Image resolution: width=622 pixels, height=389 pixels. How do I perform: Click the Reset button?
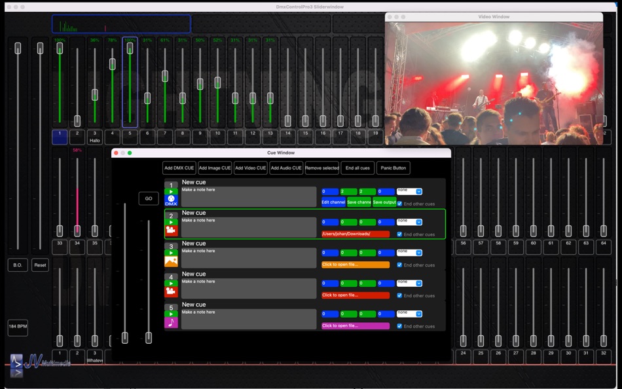[40, 265]
